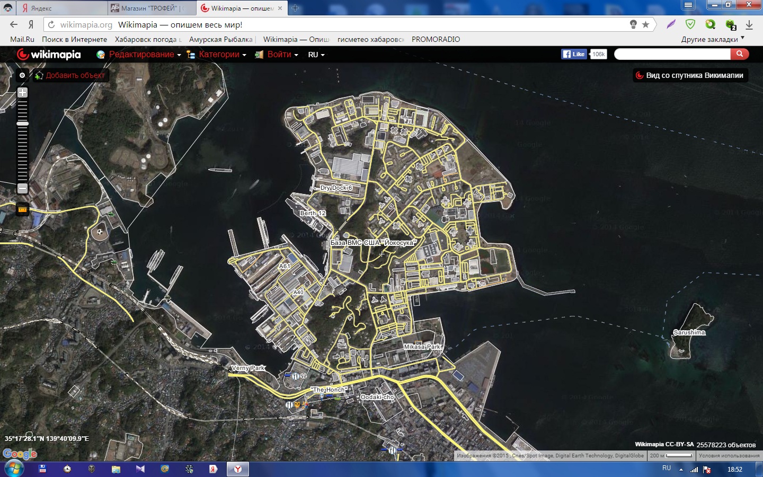The image size is (763, 477).
Task: Click the map zoom in plus button
Action: pyautogui.click(x=22, y=92)
